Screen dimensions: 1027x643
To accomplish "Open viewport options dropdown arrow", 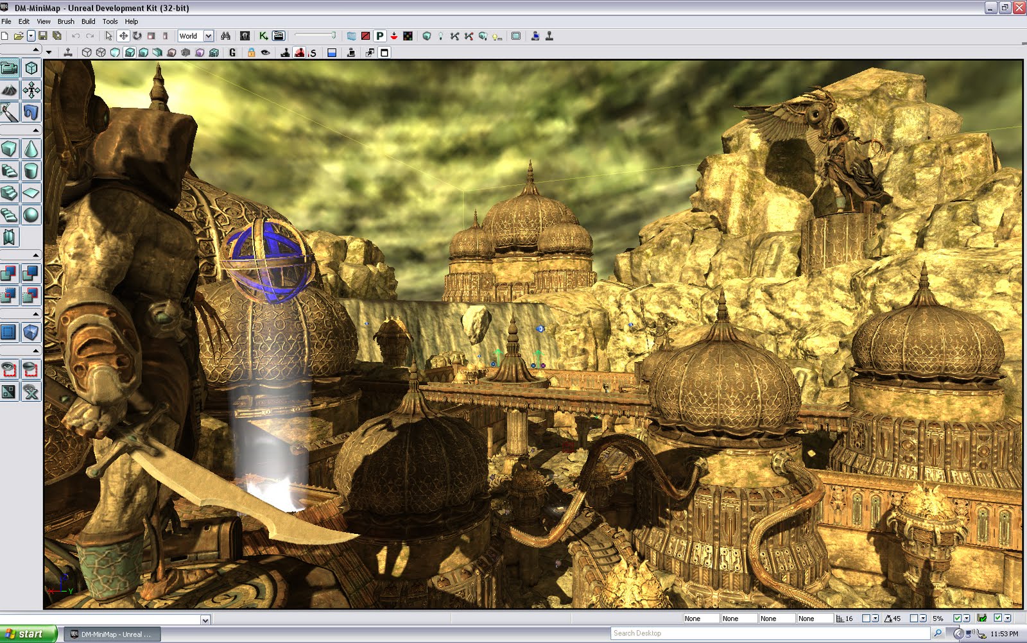I will (x=49, y=53).
